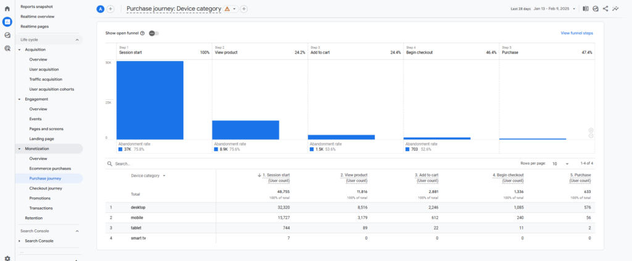Toggle the Show open funnel switch
632x261 pixels.
(x=152, y=33)
